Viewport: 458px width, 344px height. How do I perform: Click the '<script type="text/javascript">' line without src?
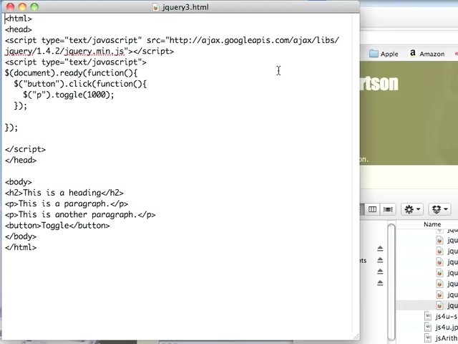[76, 62]
